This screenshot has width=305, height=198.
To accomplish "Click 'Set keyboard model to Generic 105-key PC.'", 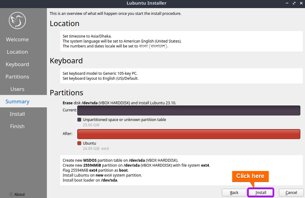I will click(100, 73).
